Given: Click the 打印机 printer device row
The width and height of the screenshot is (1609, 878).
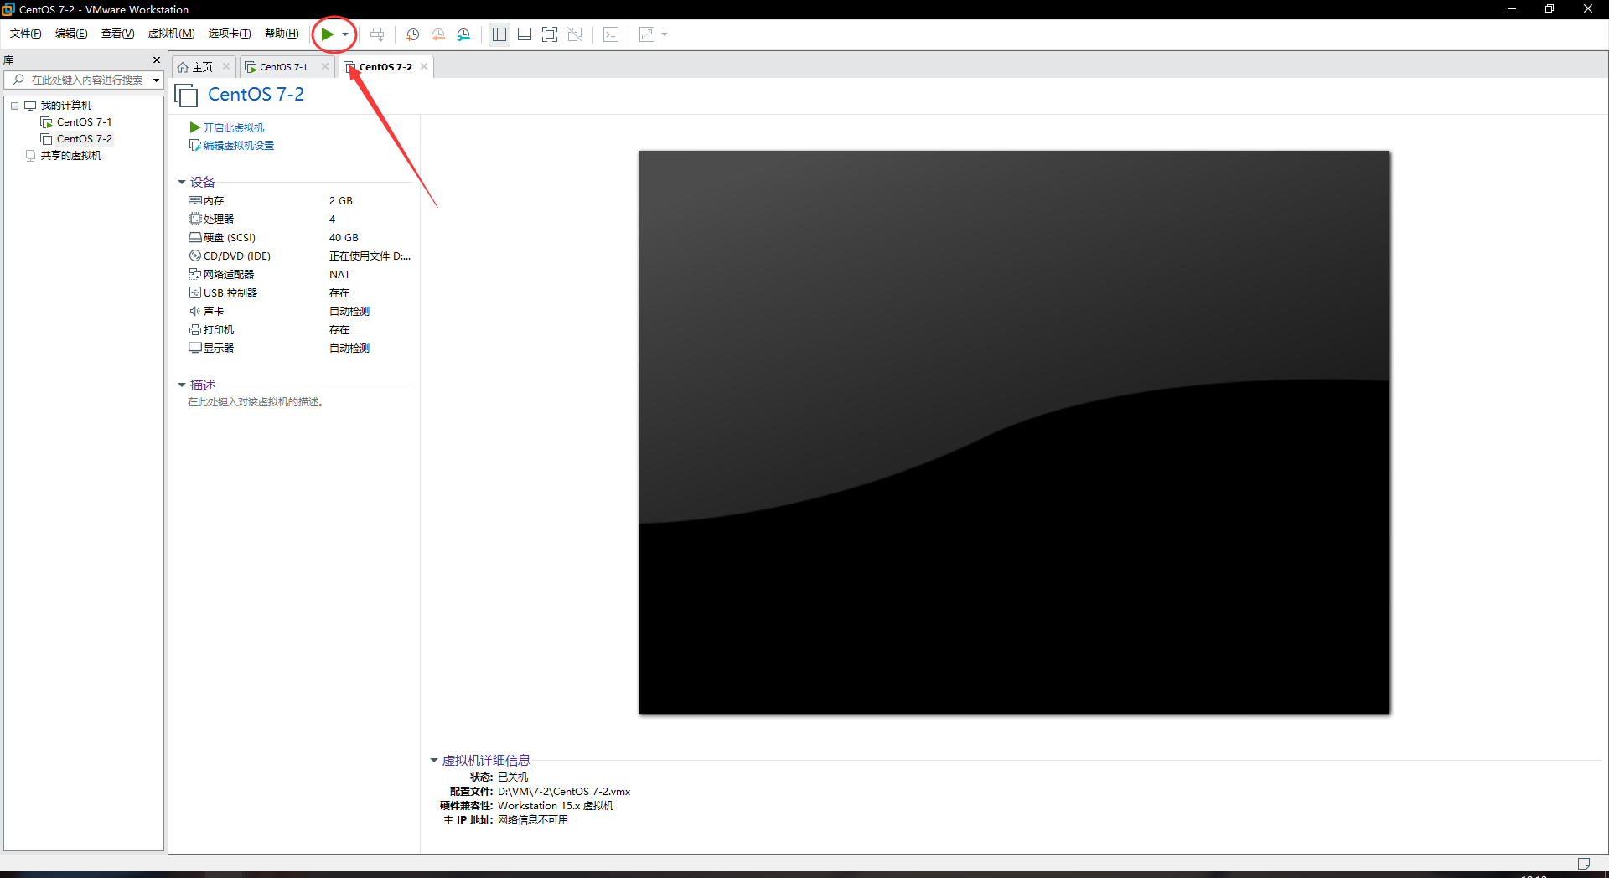Looking at the screenshot, I should [300, 330].
